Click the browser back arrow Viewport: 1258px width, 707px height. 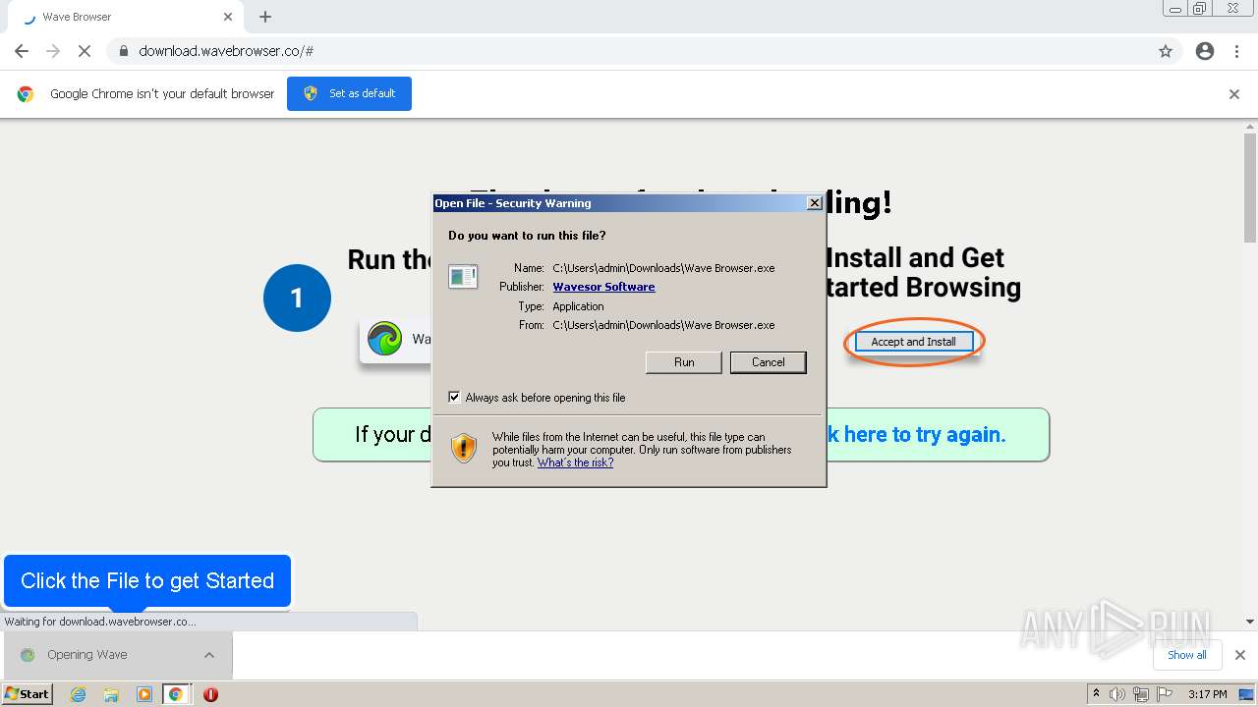[22, 51]
